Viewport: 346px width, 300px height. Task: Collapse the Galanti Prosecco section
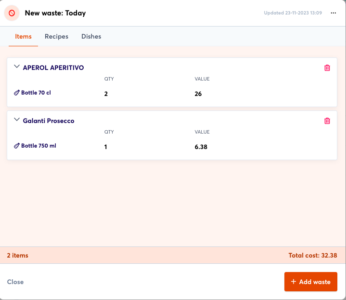click(17, 120)
